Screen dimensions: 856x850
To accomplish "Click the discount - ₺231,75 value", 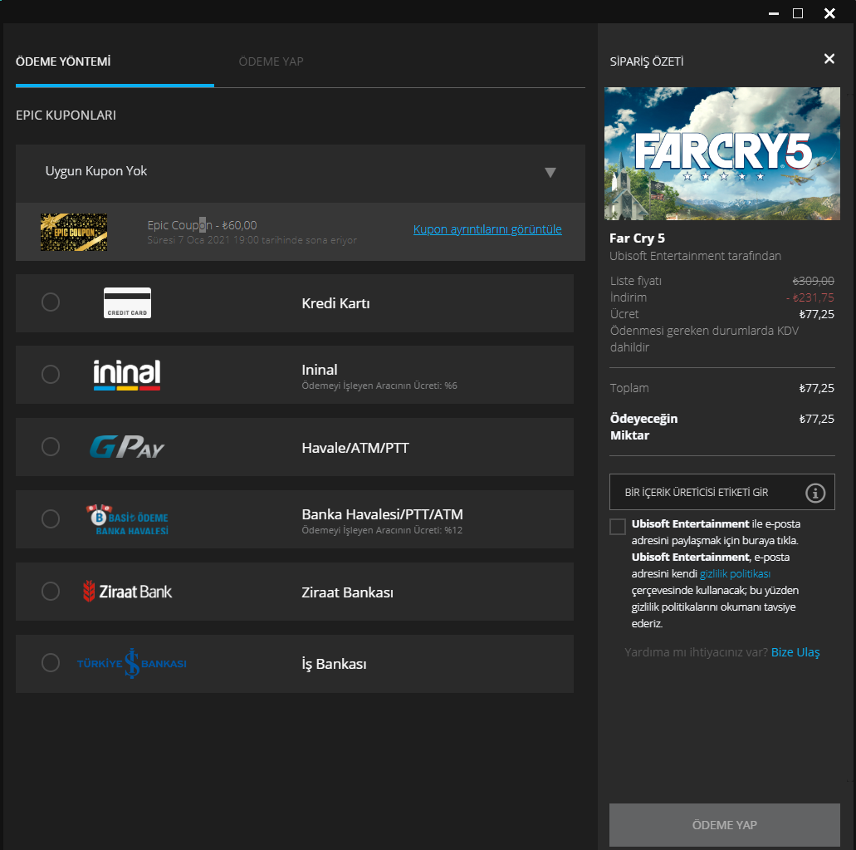I will click(810, 297).
